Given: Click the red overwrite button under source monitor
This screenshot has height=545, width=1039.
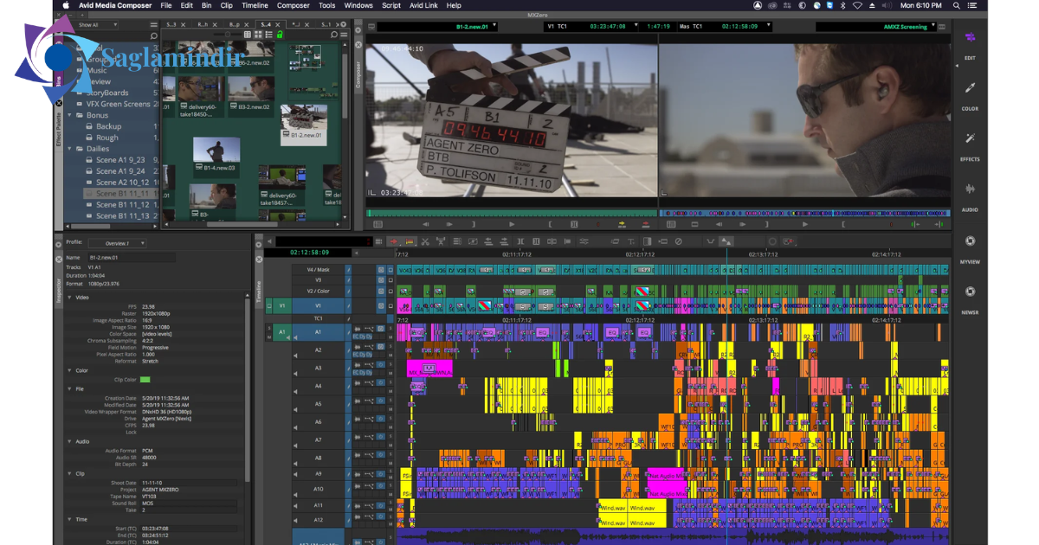Looking at the screenshot, I should click(x=646, y=224).
